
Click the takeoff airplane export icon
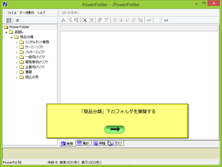[x=91, y=20]
